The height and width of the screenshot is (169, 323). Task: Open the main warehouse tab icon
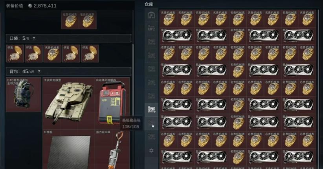point(151,15)
